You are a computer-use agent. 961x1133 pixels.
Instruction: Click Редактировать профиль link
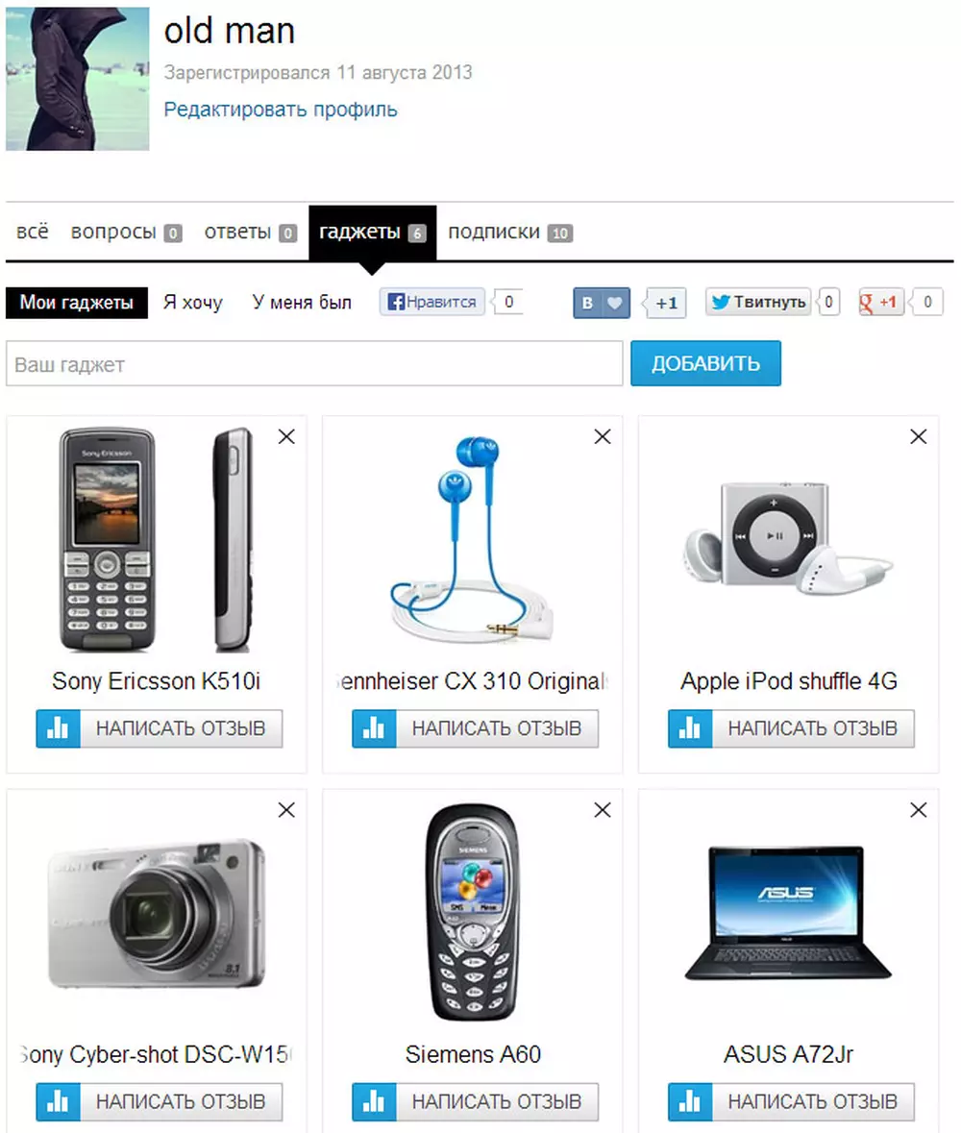tap(281, 110)
